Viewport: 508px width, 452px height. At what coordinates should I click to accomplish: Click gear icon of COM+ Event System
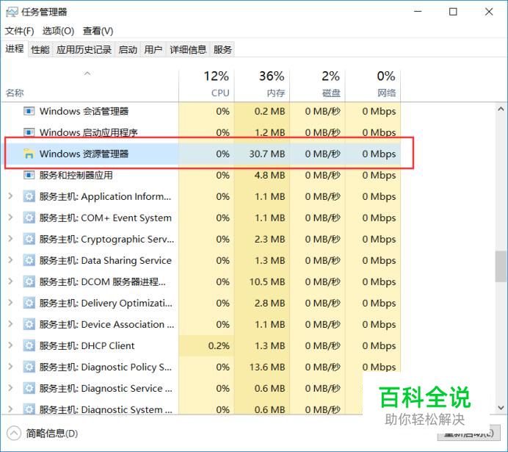click(29, 218)
